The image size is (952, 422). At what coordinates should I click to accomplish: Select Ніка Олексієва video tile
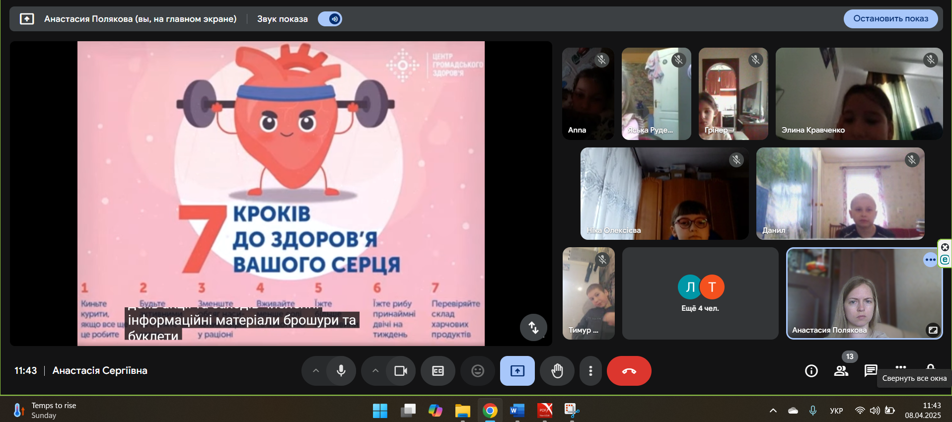click(x=664, y=194)
